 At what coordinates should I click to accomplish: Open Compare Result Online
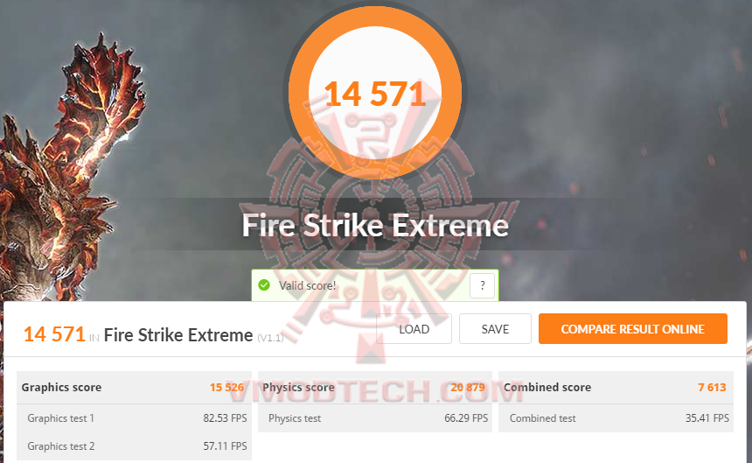coord(632,329)
